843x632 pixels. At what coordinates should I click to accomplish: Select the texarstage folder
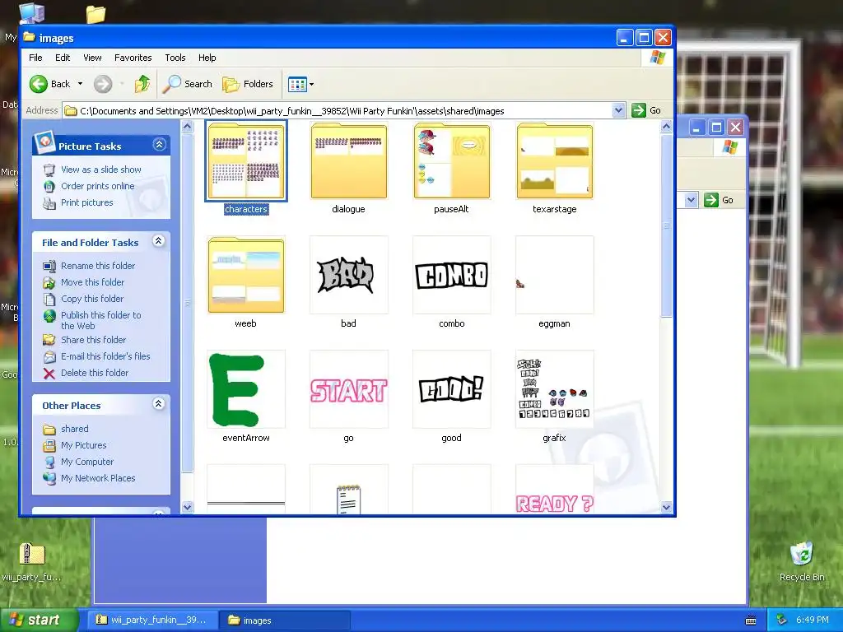click(x=554, y=161)
